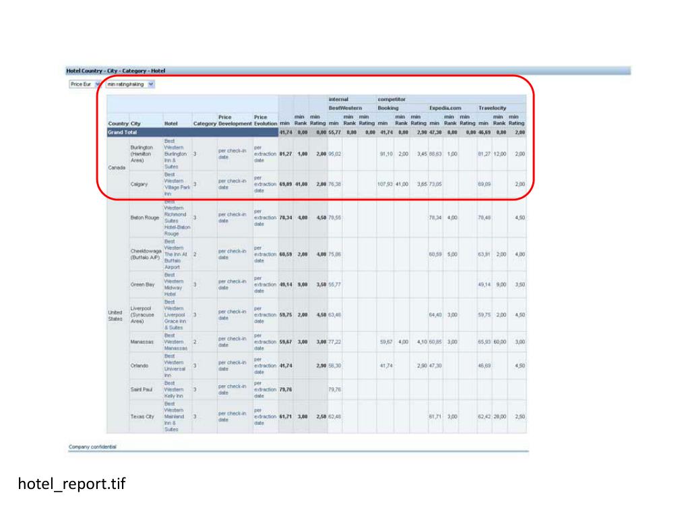Click the Canada country cell
The width and height of the screenshot is (690, 518).
coord(117,167)
